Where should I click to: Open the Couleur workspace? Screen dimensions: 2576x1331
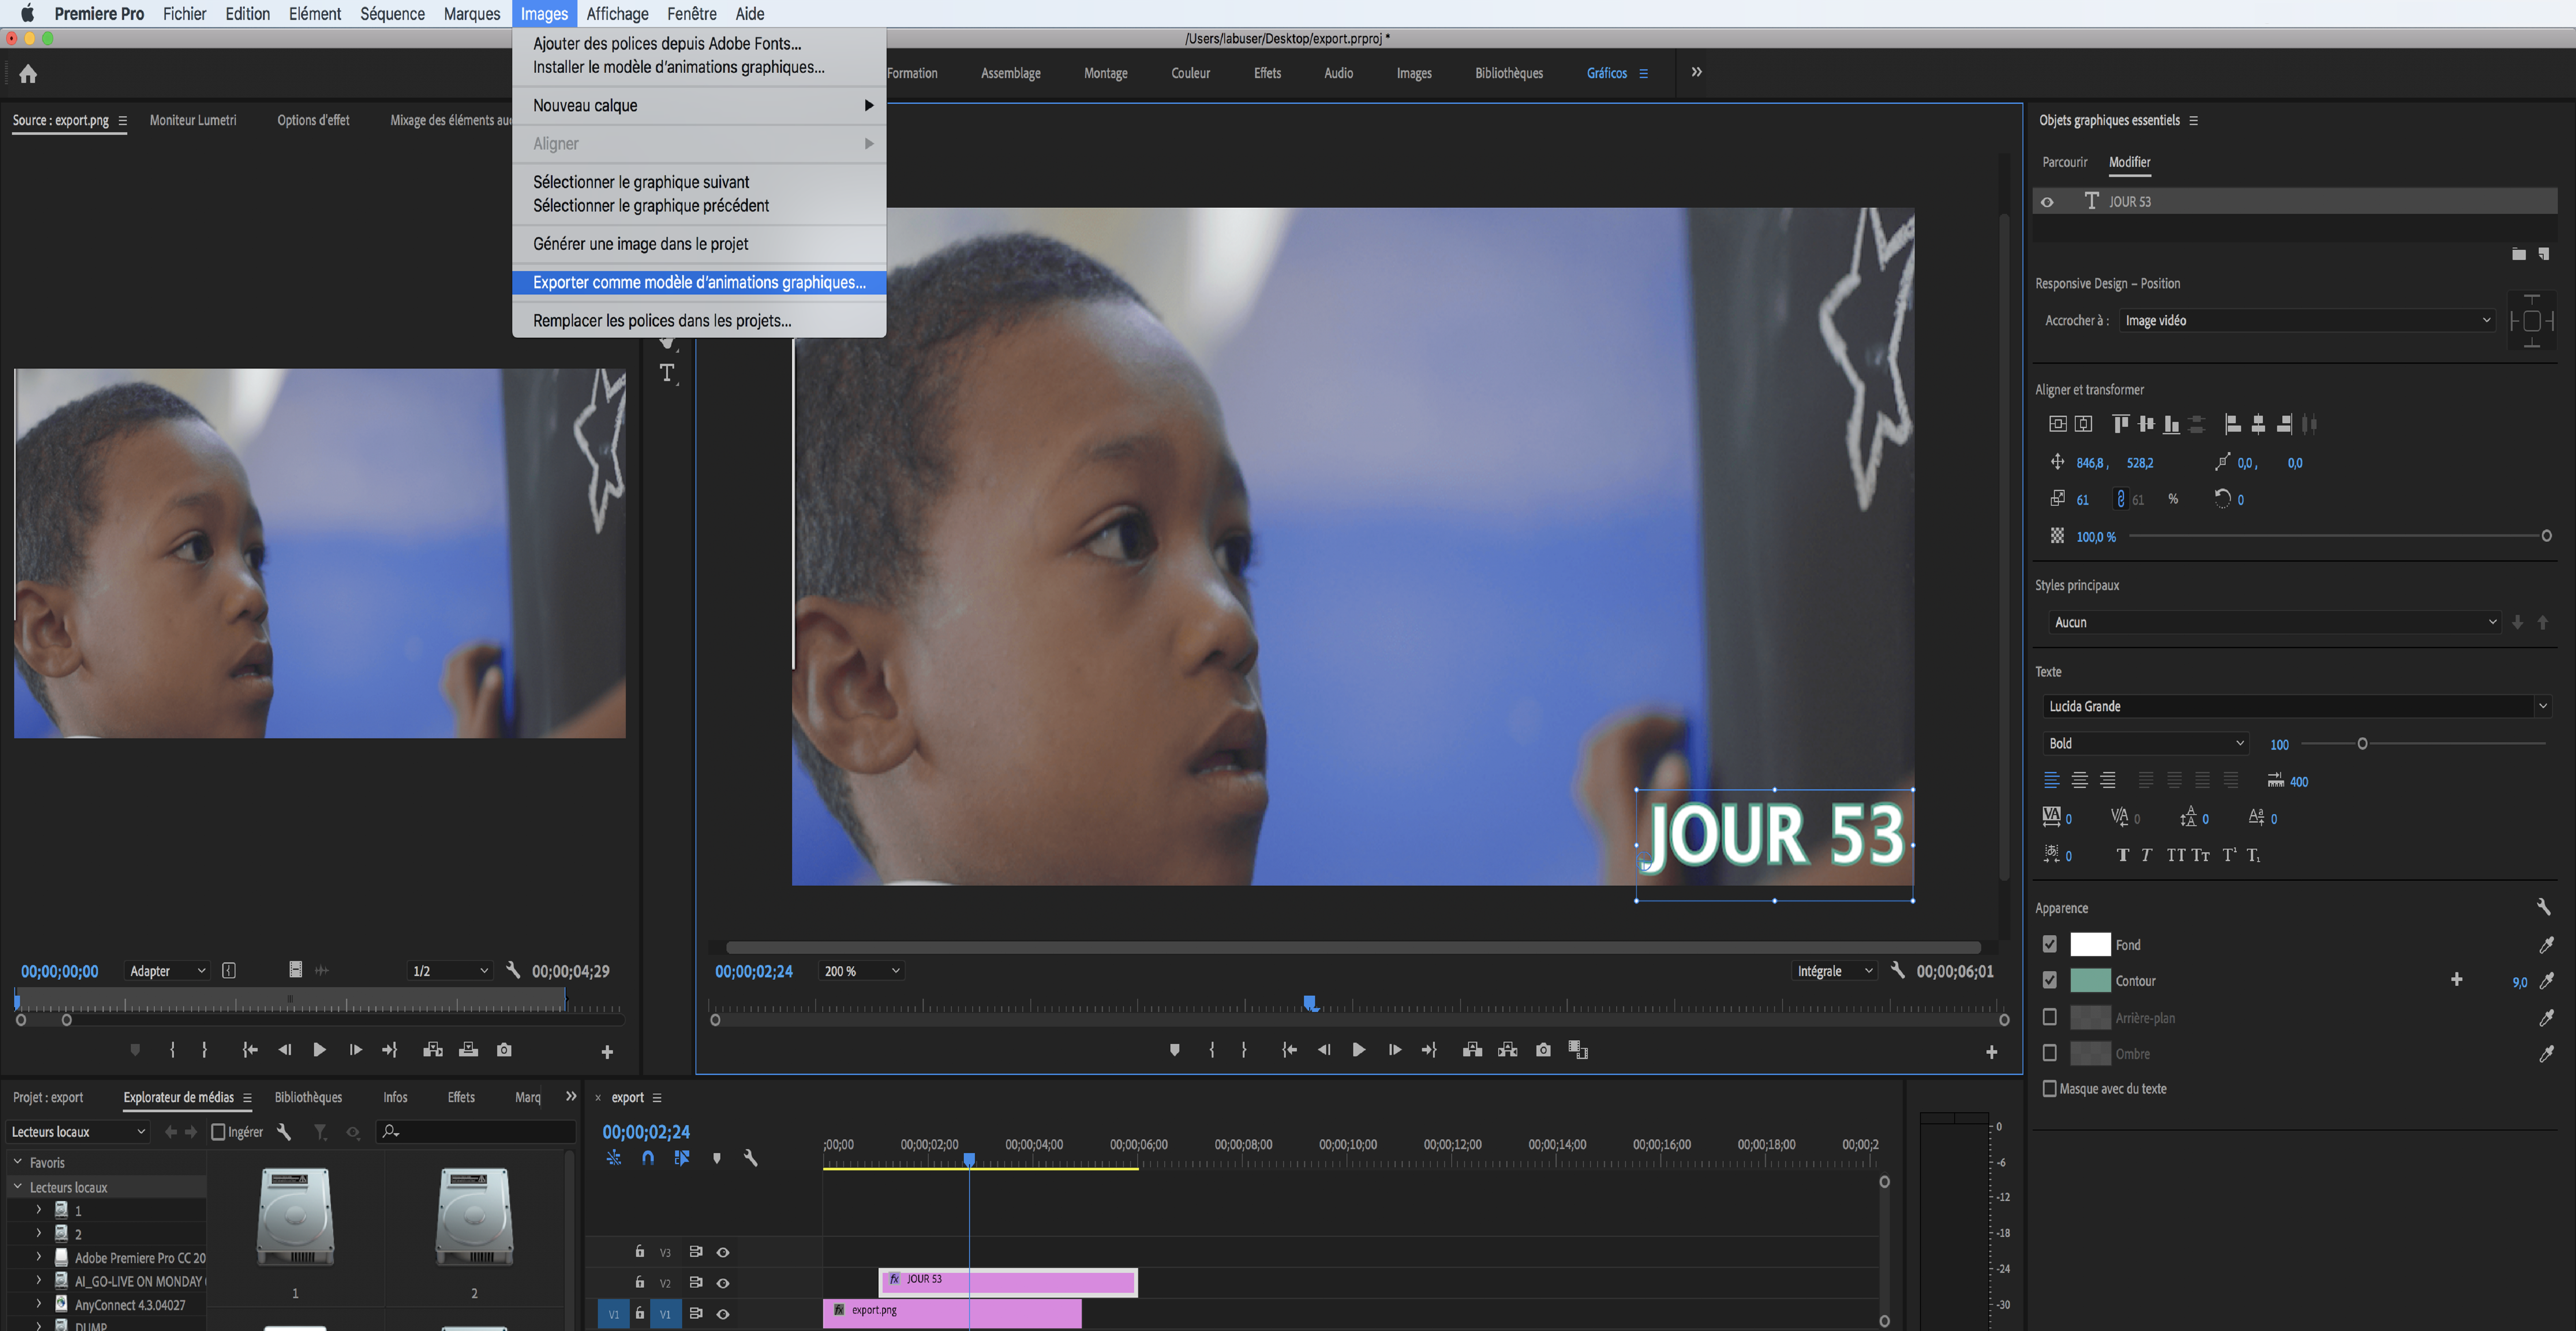coord(1190,73)
